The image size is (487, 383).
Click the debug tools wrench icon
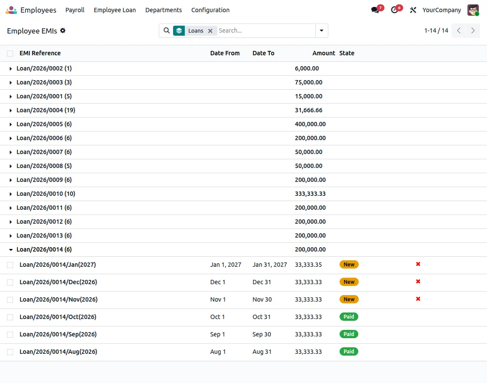tap(413, 10)
